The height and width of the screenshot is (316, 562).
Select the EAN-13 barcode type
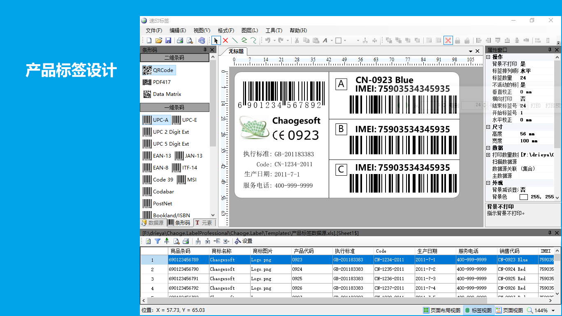pos(157,156)
